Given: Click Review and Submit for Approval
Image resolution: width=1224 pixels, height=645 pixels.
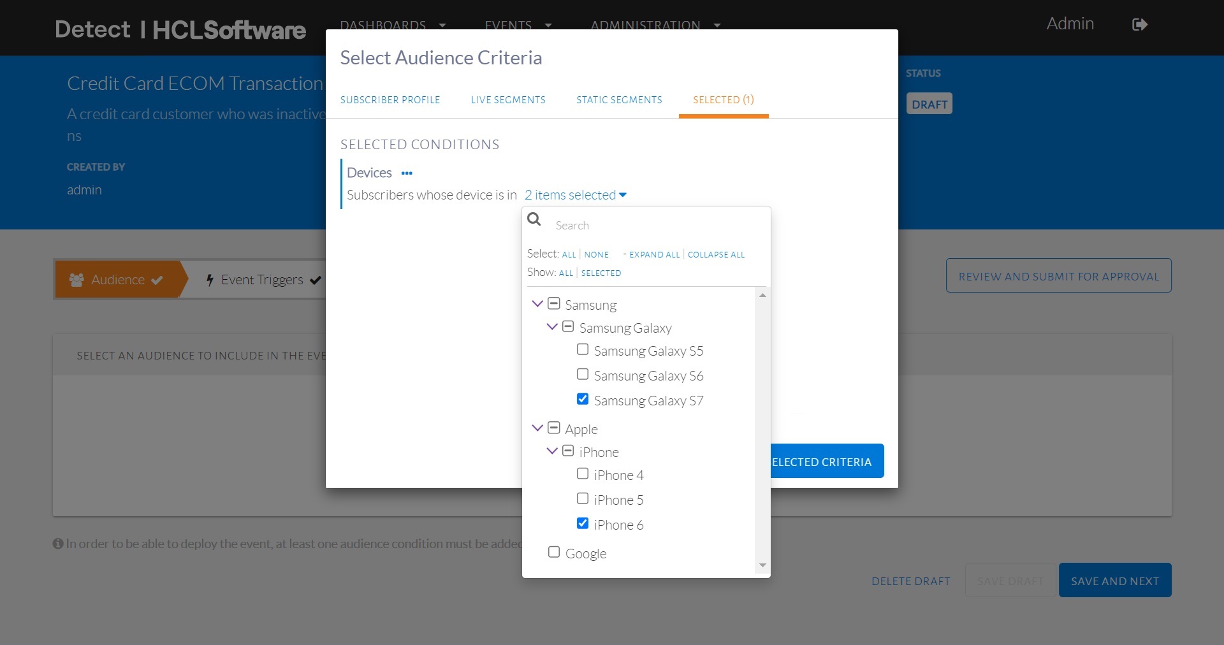Looking at the screenshot, I should pos(1059,275).
